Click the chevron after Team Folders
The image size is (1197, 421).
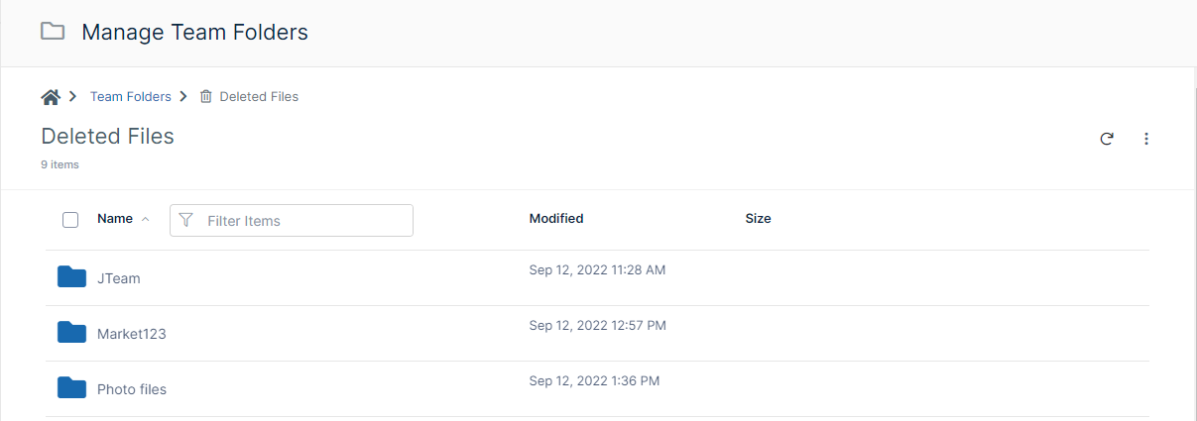[x=183, y=97]
